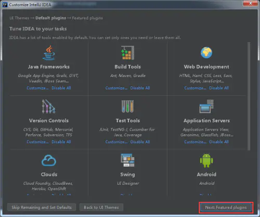The height and width of the screenshot is (217, 260).
Task: Customize Version Controls plugins
Action: click(x=37, y=142)
